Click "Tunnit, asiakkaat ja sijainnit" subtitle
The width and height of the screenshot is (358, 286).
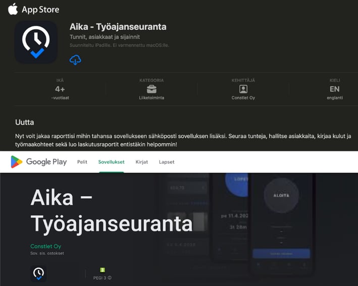[105, 37]
